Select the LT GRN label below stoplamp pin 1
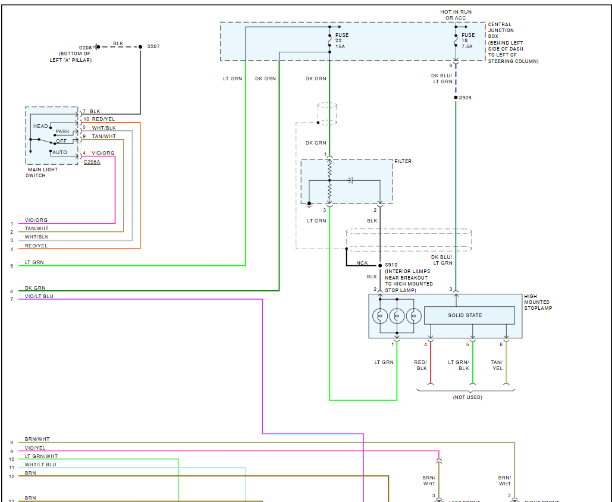Image resolution: width=612 pixels, height=502 pixels. coord(384,362)
